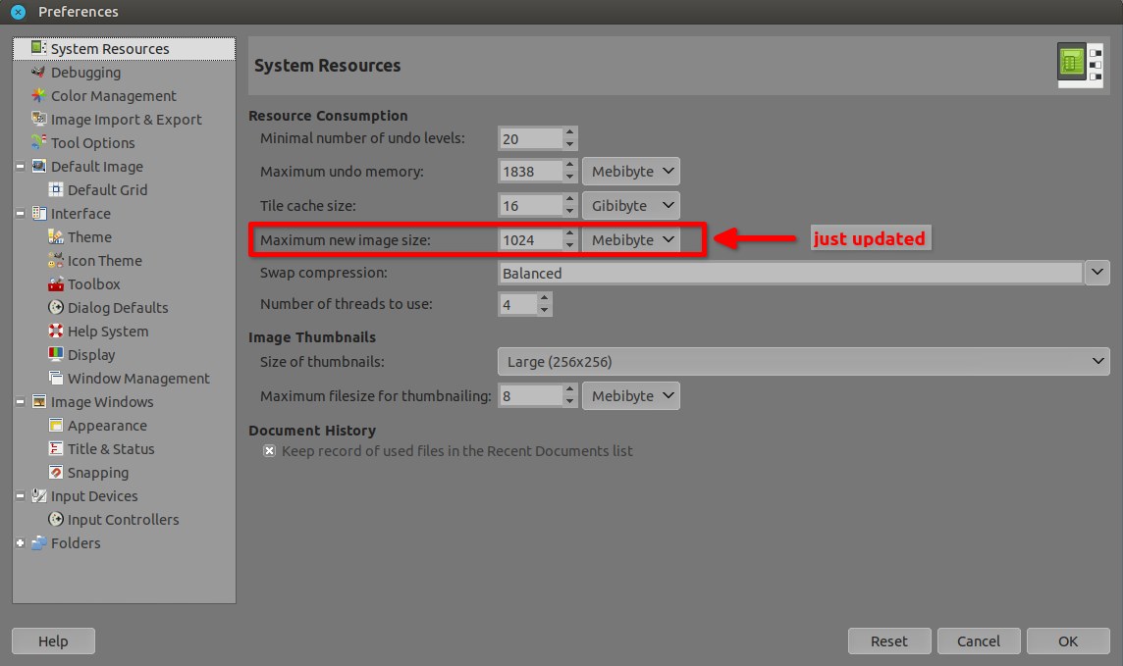Screen dimensions: 1123x666
Task: Select the System Resources icon in sidebar
Action: tap(38, 48)
